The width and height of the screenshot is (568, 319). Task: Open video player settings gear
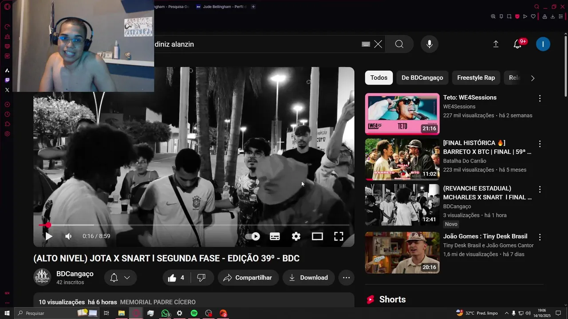click(x=296, y=236)
